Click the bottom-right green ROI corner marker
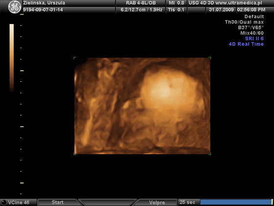 click(210, 154)
